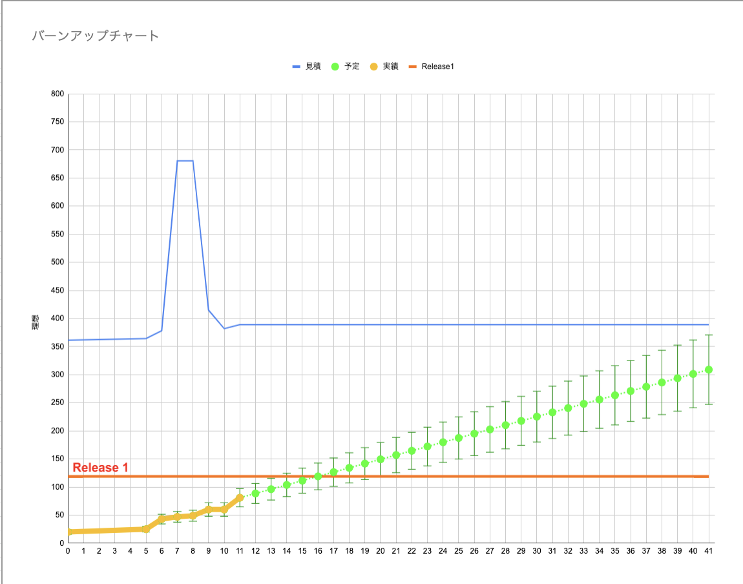Image resolution: width=743 pixels, height=584 pixels.
Task: Click the y-axis label 700
Action: tap(58, 150)
